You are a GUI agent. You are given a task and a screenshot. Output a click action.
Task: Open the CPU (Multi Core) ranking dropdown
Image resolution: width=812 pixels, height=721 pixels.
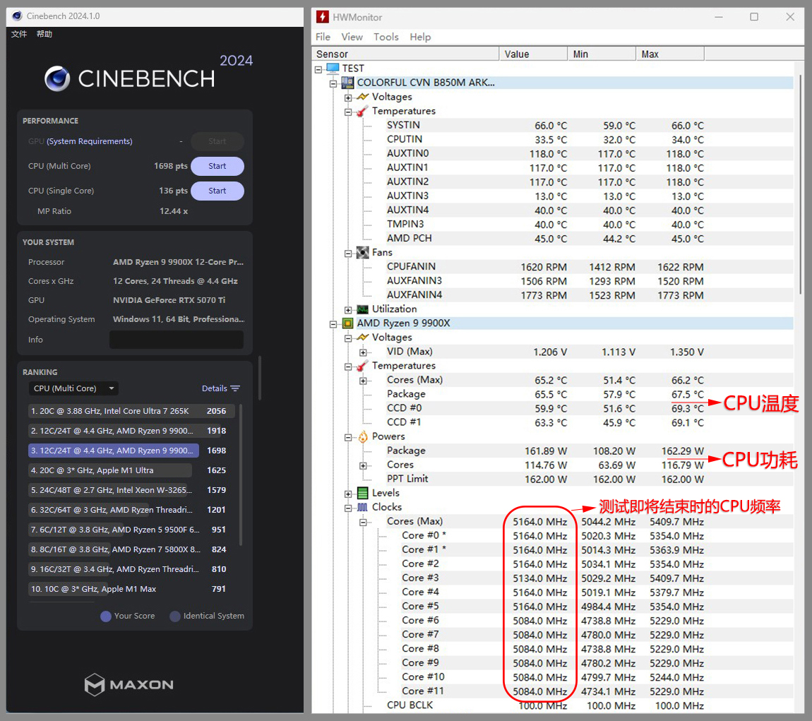(x=73, y=388)
